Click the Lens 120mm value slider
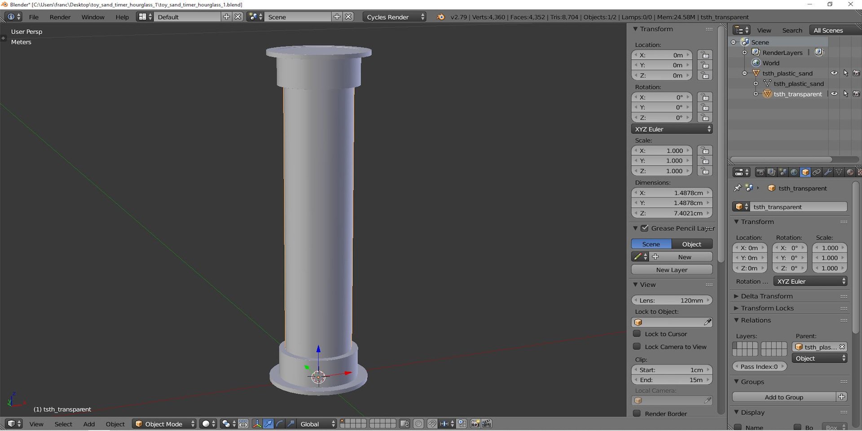 pos(672,300)
